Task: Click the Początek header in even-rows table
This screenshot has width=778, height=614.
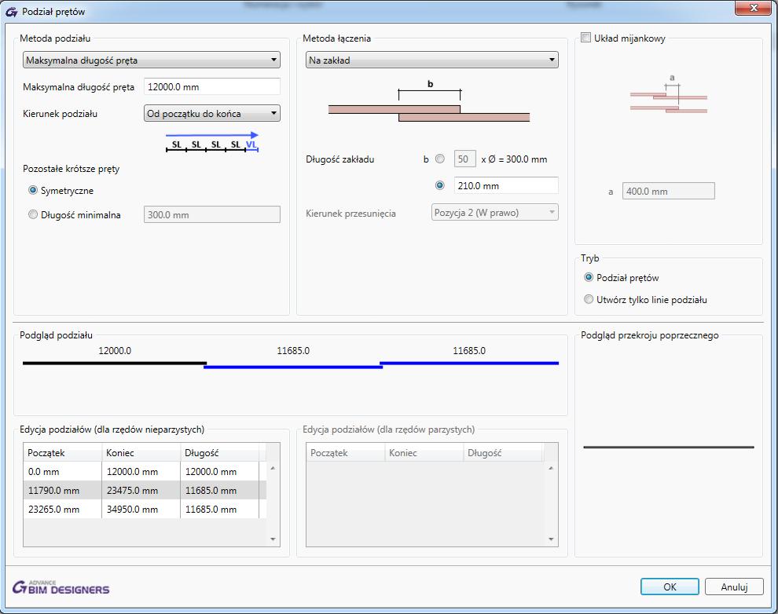Action: click(345, 452)
